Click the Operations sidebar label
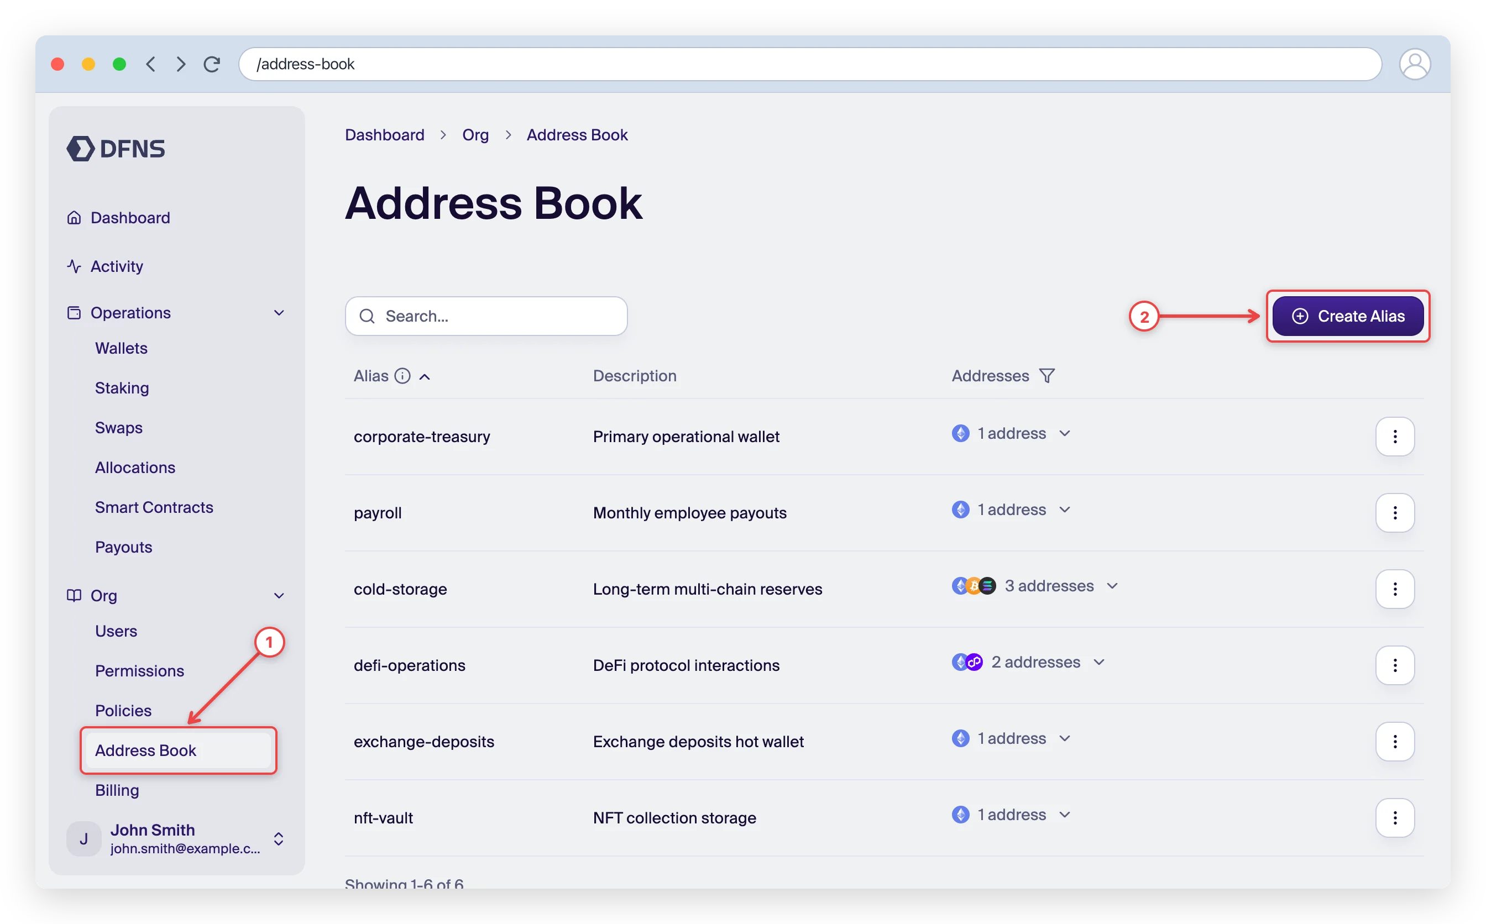The image size is (1486, 924). [x=131, y=313]
